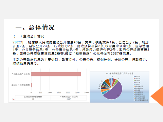Click the “和美杨店”公众号 bar chart category label

click(x=21, y=74)
